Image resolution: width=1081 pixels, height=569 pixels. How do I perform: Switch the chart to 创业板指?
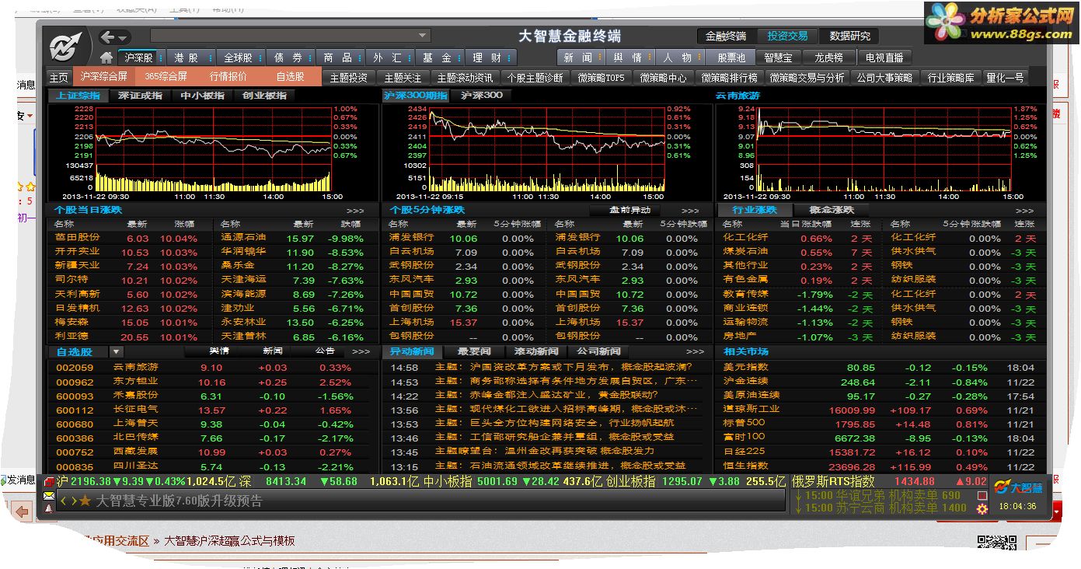tap(264, 96)
